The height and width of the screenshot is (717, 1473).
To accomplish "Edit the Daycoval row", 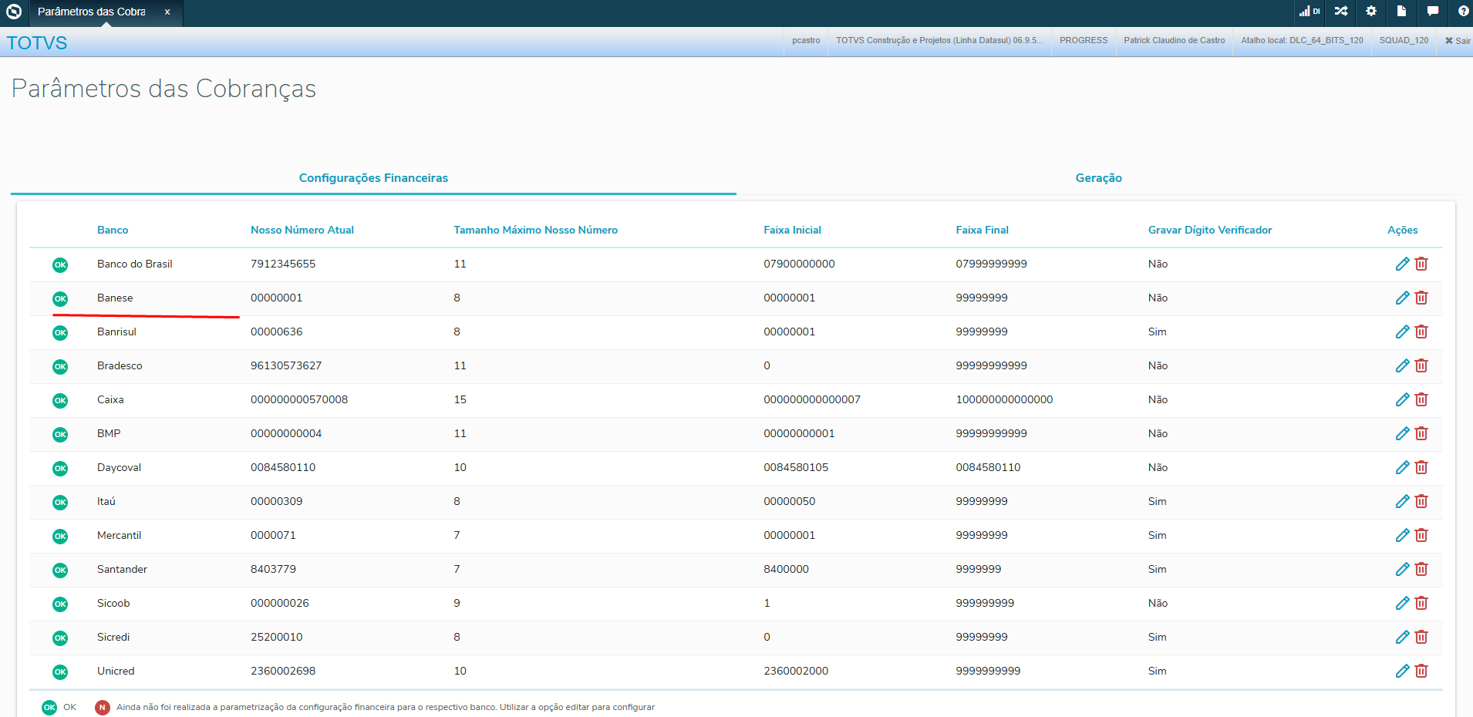I will coord(1402,467).
